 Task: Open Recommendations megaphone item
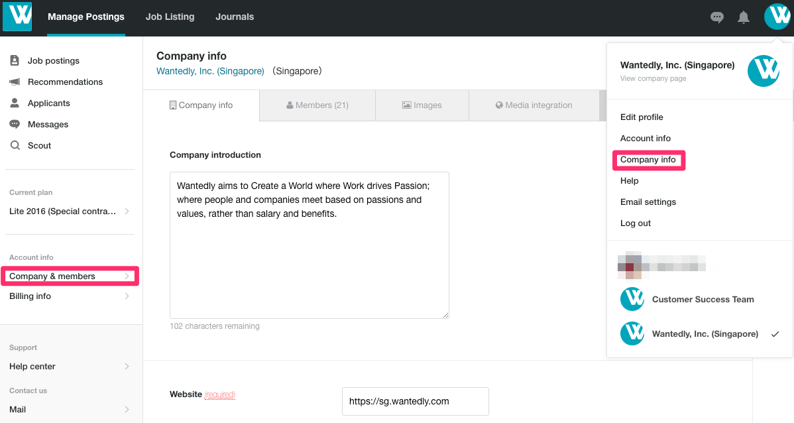point(65,82)
